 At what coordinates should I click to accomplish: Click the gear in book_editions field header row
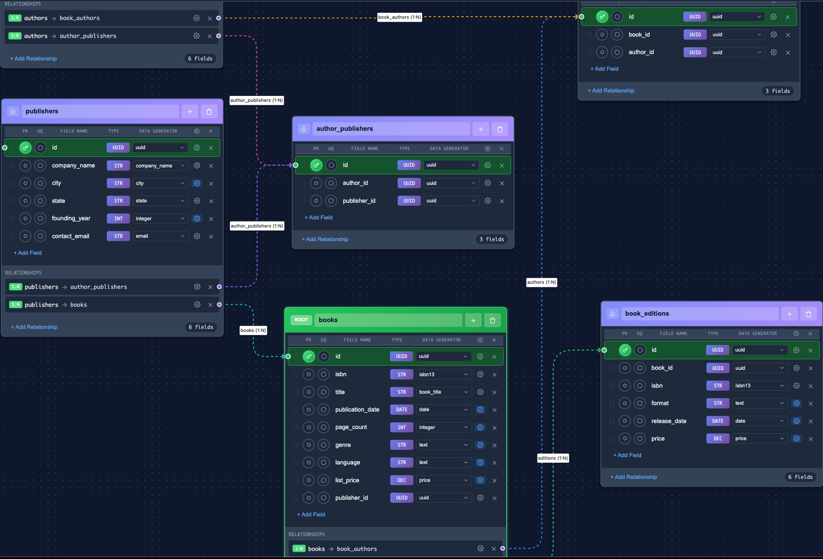796,334
